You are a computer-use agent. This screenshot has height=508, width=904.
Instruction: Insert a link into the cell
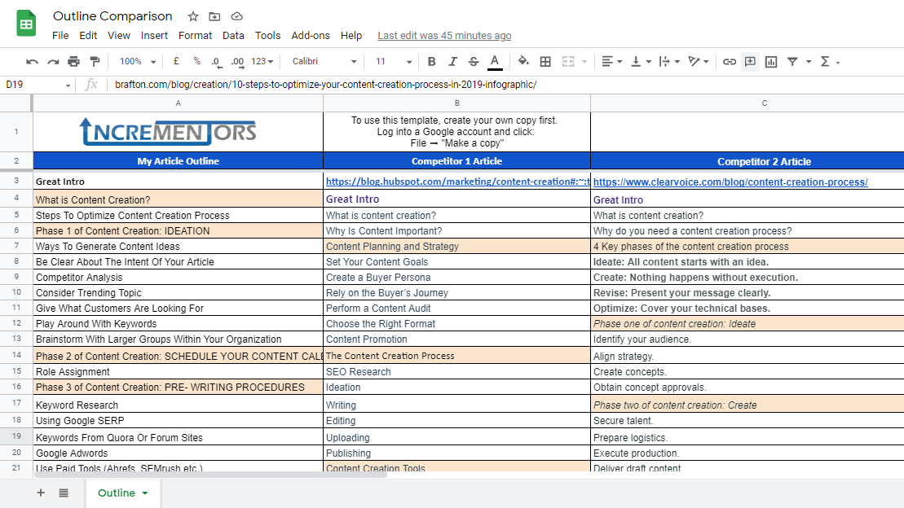pos(730,61)
